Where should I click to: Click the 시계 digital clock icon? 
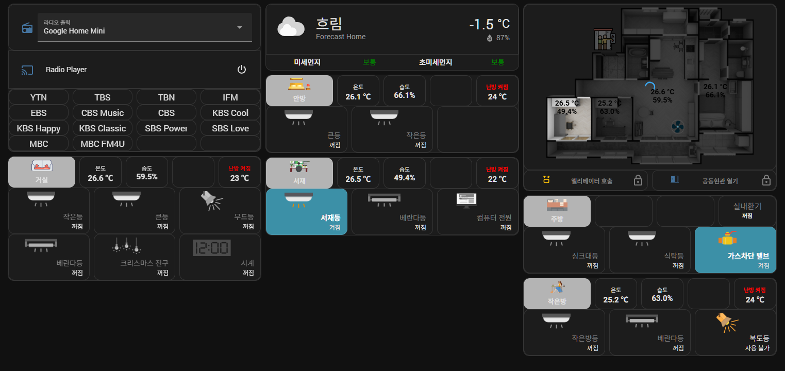(x=211, y=248)
